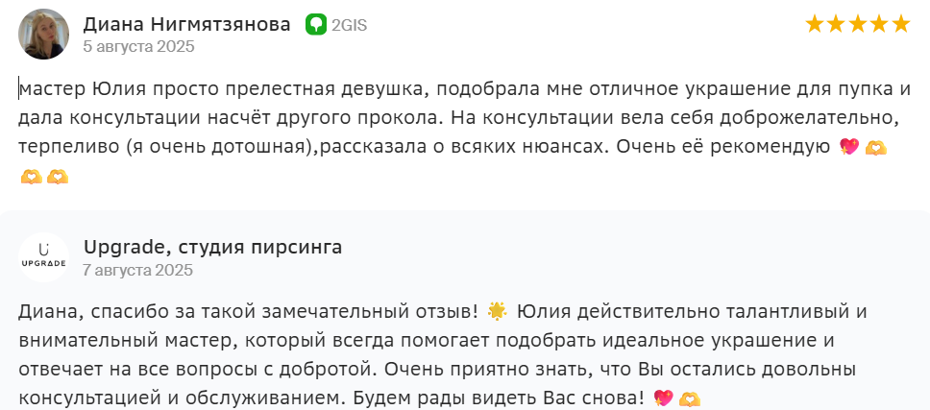The height and width of the screenshot is (410, 930).
Task: Click the sparkling heart emoji in Диана's review
Action: click(848, 147)
